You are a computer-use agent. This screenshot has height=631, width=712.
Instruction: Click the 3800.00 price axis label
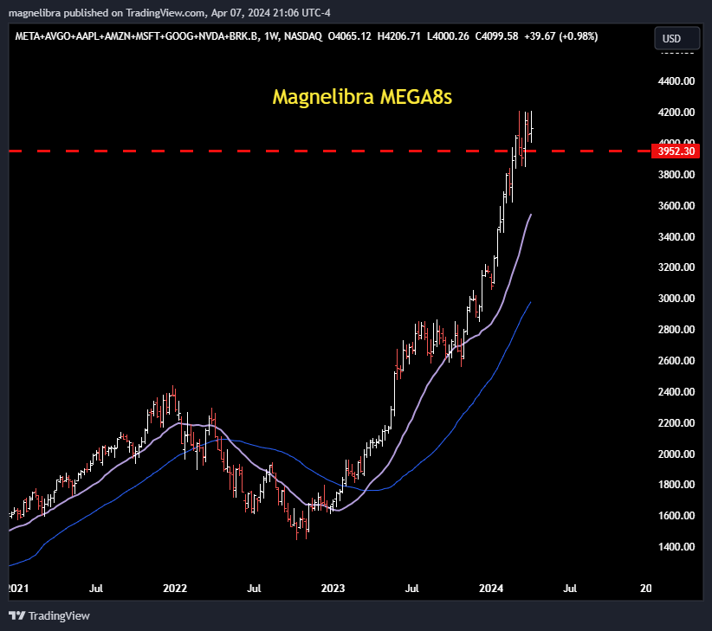click(676, 175)
